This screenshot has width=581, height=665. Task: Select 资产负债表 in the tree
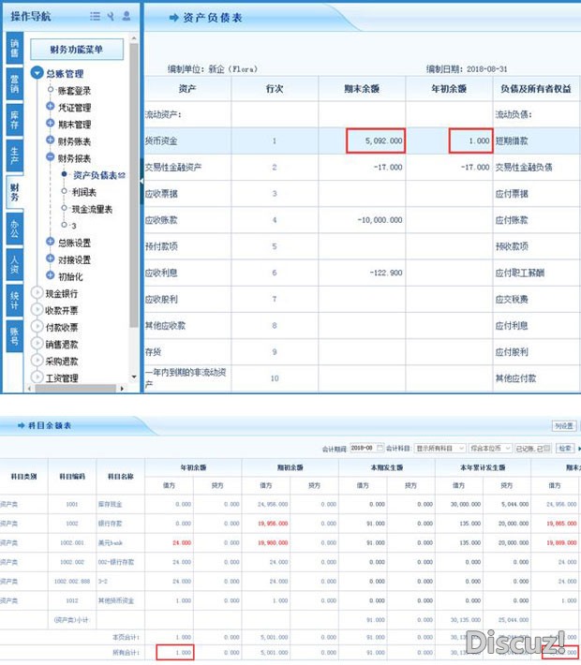(95, 175)
